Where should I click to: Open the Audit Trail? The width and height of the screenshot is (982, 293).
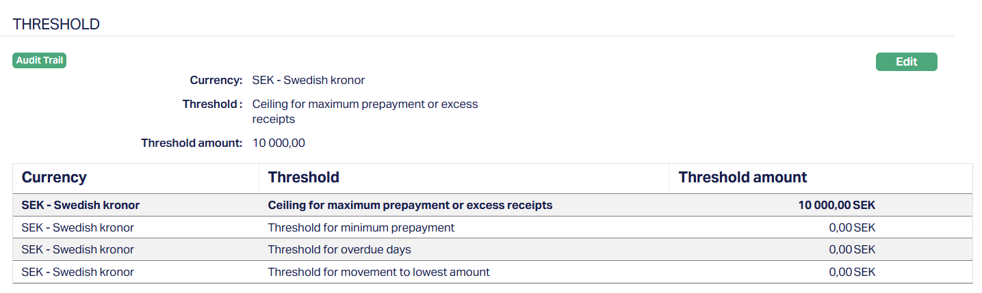pyautogui.click(x=40, y=61)
